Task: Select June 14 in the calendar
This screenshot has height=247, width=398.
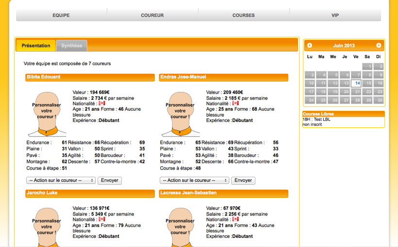Action: point(356,83)
